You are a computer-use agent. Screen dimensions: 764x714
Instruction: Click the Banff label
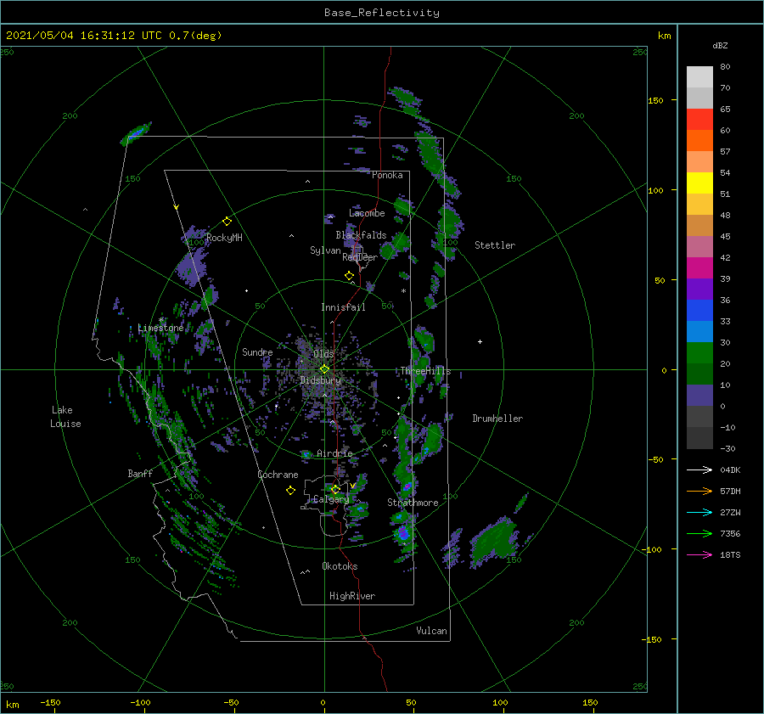click(140, 473)
